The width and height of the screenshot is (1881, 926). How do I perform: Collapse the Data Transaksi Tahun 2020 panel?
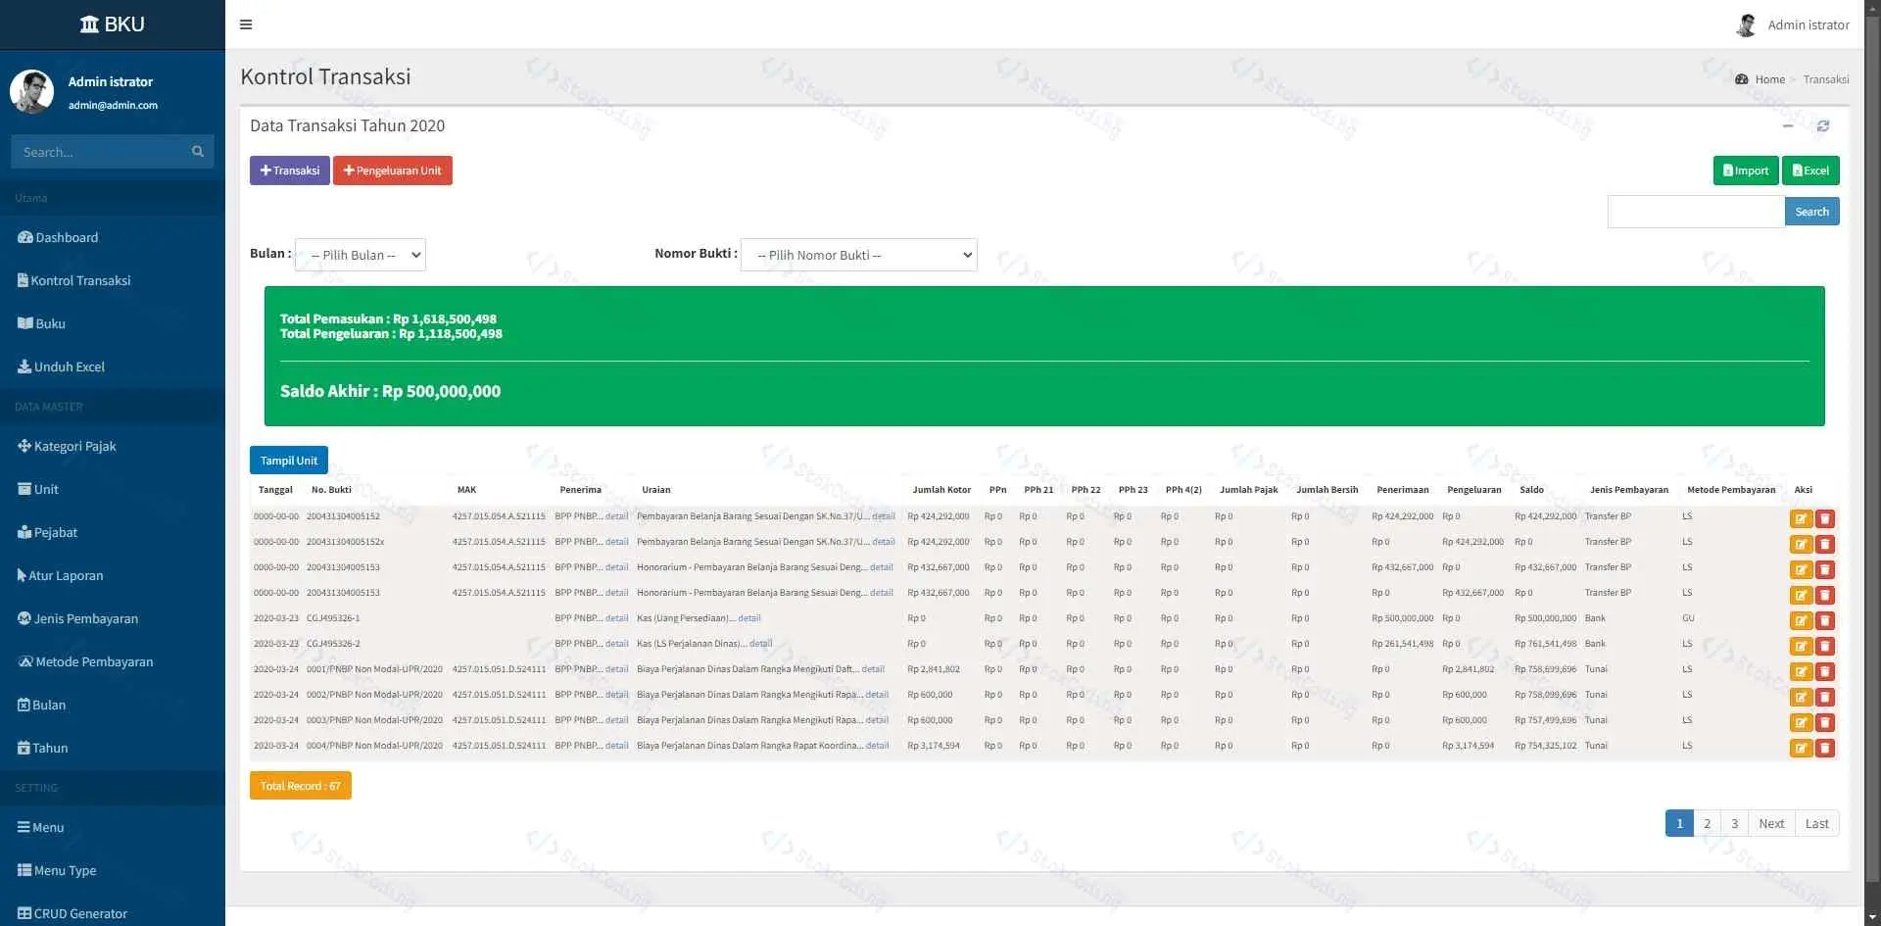pyautogui.click(x=1787, y=125)
